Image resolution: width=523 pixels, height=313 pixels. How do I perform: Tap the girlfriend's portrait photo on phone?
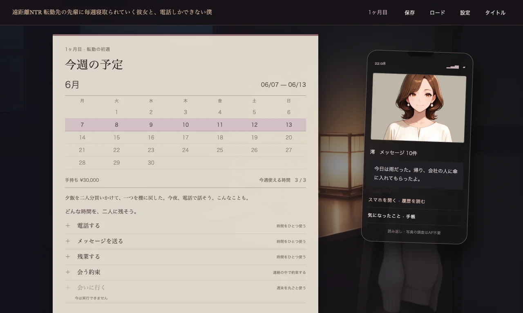[x=418, y=108]
